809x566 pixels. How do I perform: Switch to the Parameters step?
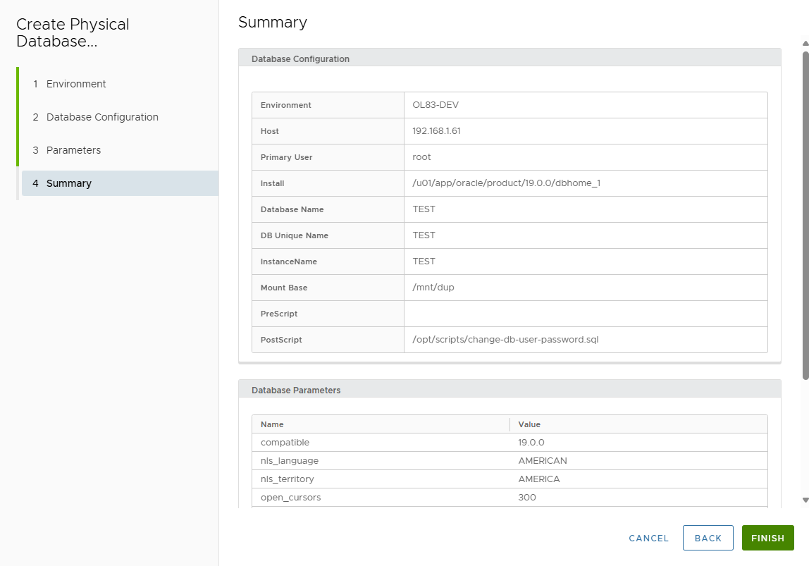[x=73, y=150]
